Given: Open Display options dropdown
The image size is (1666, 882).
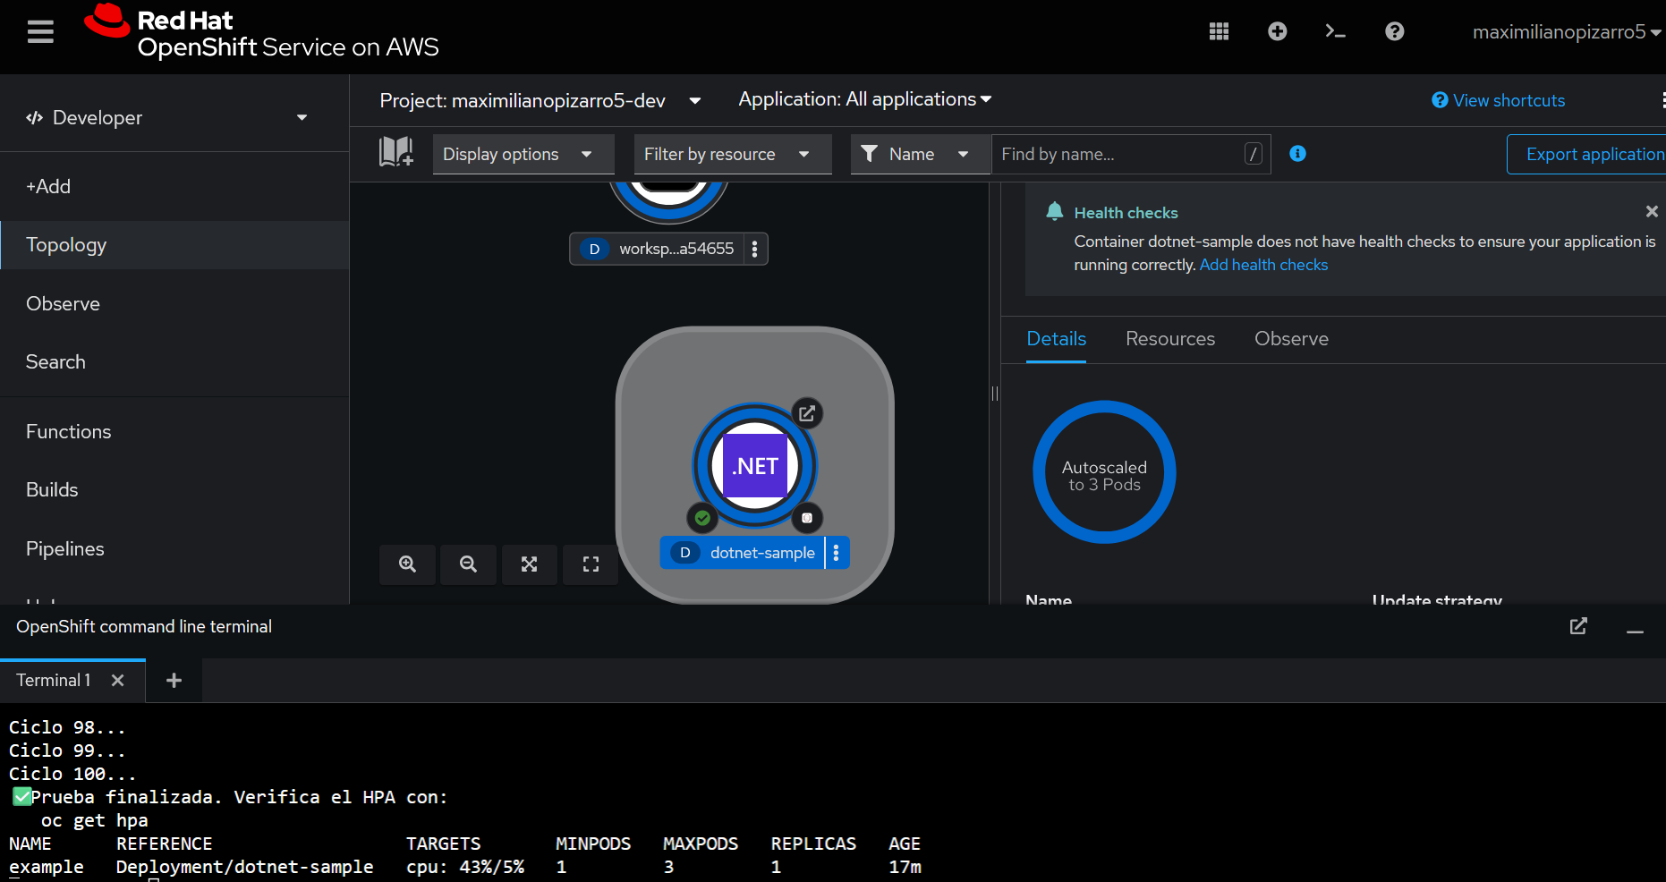Looking at the screenshot, I should coord(523,154).
